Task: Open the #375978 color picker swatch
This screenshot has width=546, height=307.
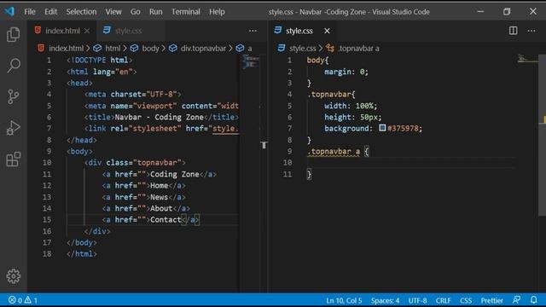Action: coord(382,128)
